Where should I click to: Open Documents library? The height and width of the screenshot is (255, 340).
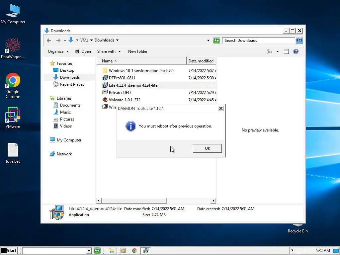pos(70,105)
